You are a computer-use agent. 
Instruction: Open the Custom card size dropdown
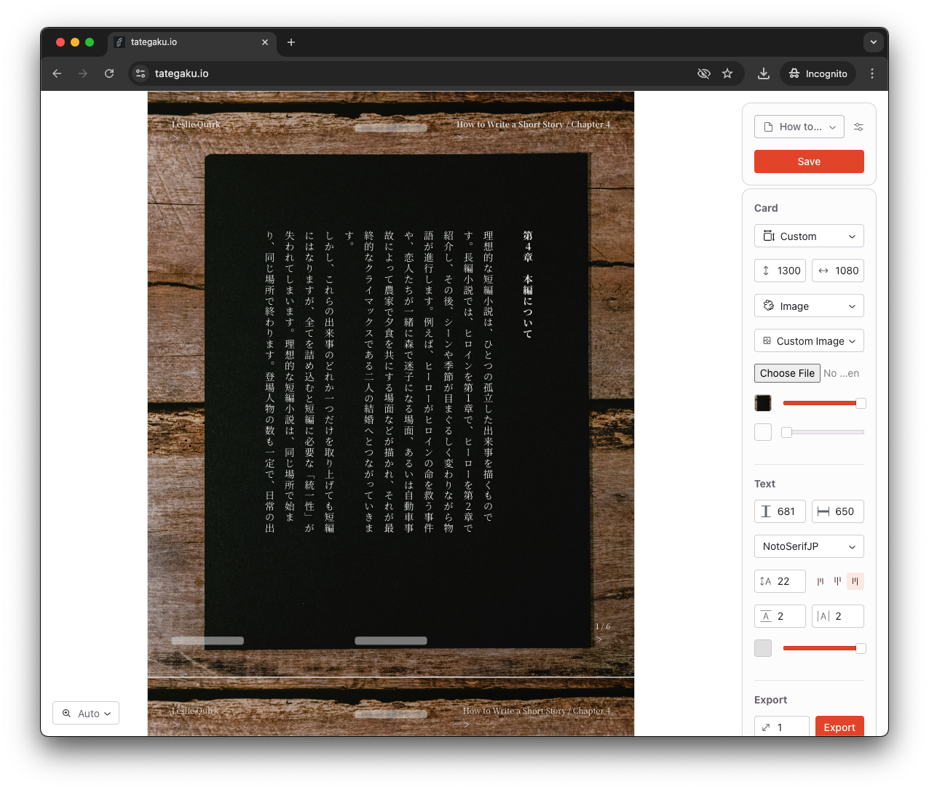pos(809,236)
